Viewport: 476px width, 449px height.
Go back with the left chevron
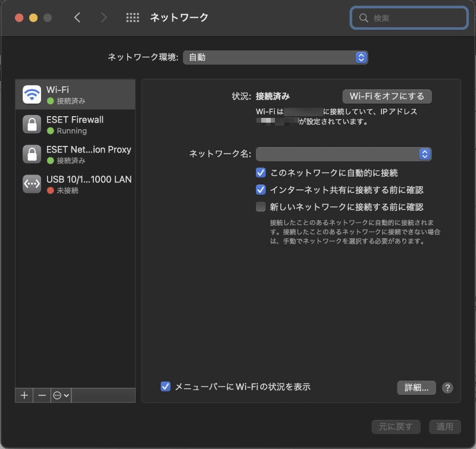tap(77, 18)
